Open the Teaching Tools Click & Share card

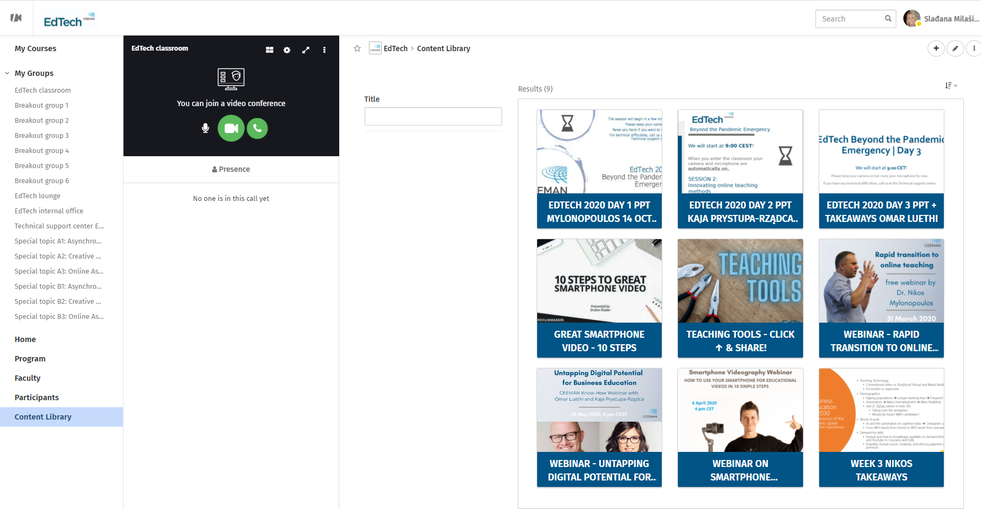point(740,298)
